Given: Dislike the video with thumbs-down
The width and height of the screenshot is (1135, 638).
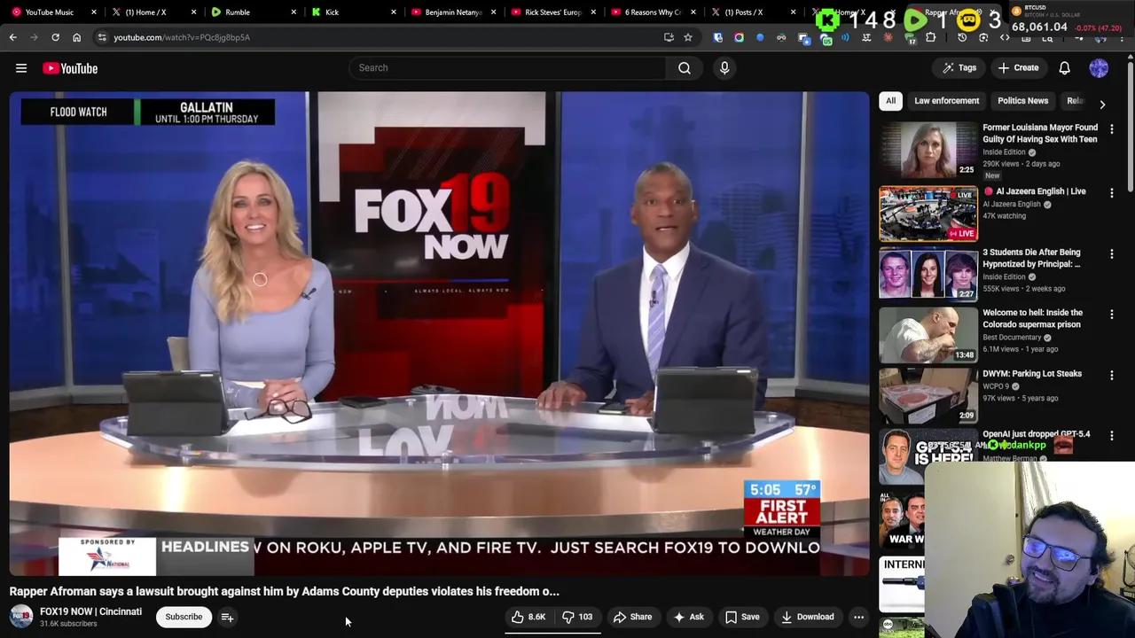Looking at the screenshot, I should click(577, 617).
